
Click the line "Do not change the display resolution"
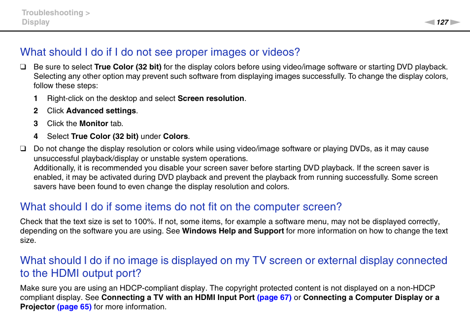[231, 149]
